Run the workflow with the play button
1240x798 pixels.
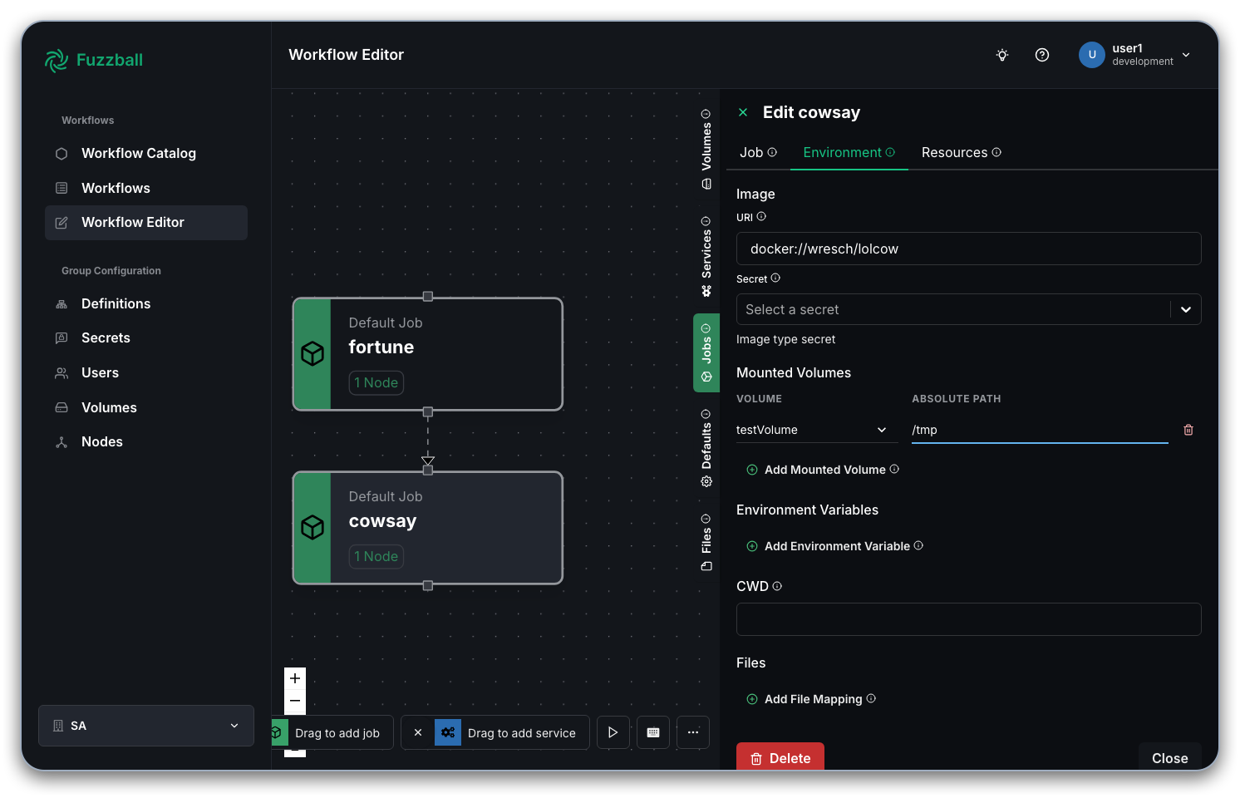tap(613, 732)
